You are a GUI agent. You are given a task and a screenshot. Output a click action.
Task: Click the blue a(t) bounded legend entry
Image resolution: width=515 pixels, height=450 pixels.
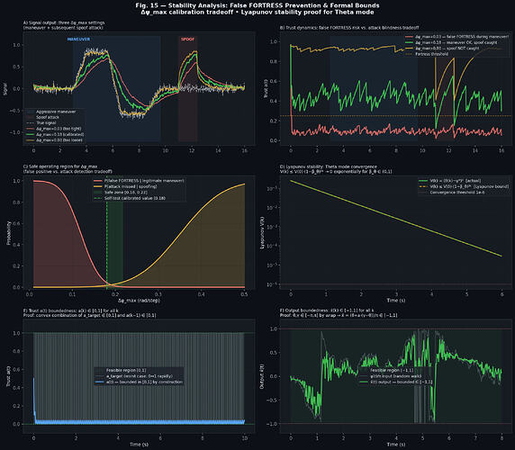pyautogui.click(x=139, y=382)
